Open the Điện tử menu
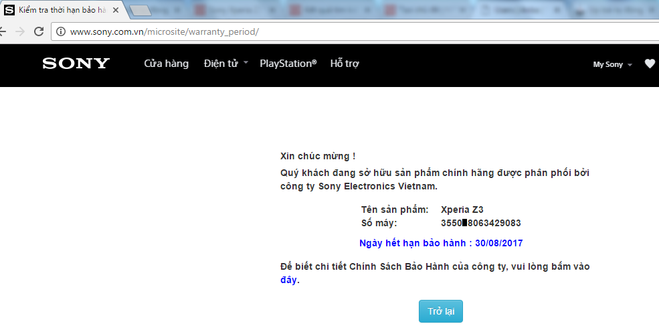The height and width of the screenshot is (334, 659). click(221, 64)
